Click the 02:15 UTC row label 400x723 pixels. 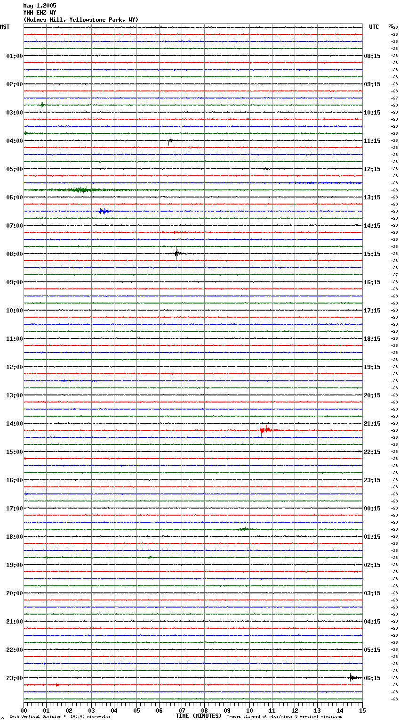click(x=372, y=565)
